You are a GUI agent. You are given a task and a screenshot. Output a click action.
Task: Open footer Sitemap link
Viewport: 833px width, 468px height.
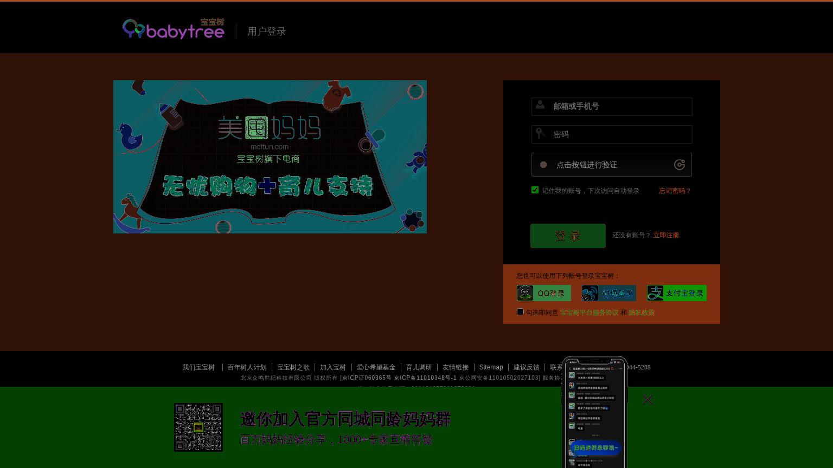pyautogui.click(x=491, y=367)
